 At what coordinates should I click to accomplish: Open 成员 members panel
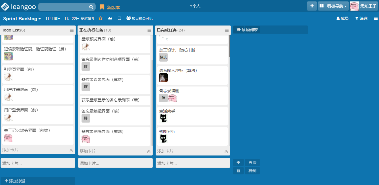pos(343,18)
